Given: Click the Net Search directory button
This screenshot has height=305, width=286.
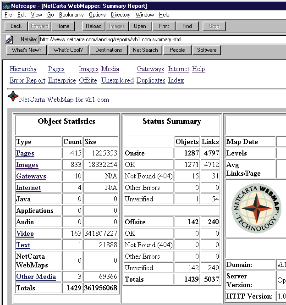Looking at the screenshot, I should (x=145, y=50).
